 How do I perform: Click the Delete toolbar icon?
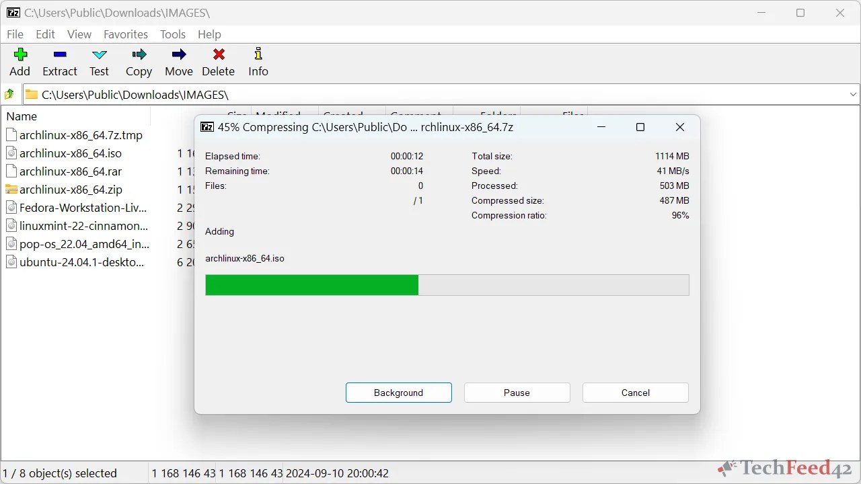(x=219, y=54)
